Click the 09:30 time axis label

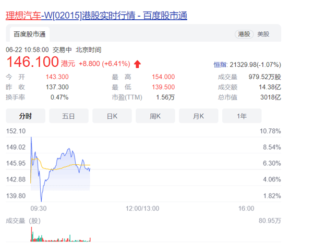pos(39,209)
